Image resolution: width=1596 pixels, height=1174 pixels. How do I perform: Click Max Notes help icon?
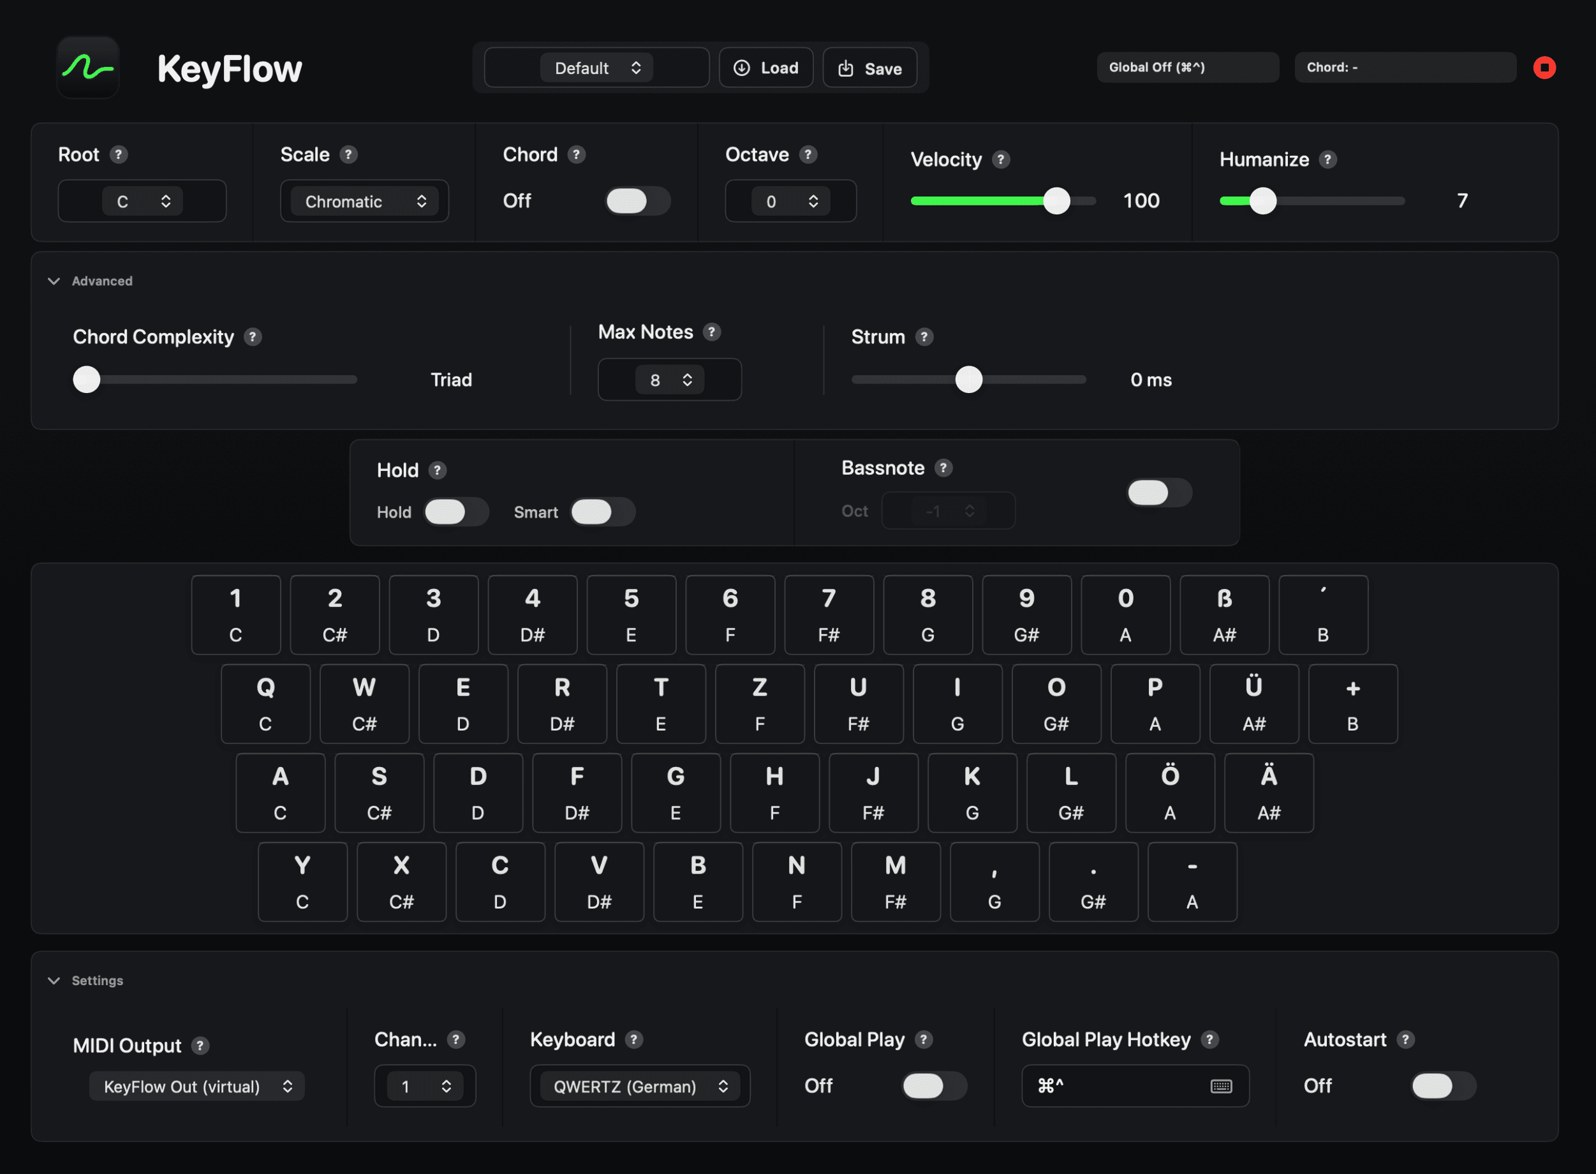click(x=712, y=332)
